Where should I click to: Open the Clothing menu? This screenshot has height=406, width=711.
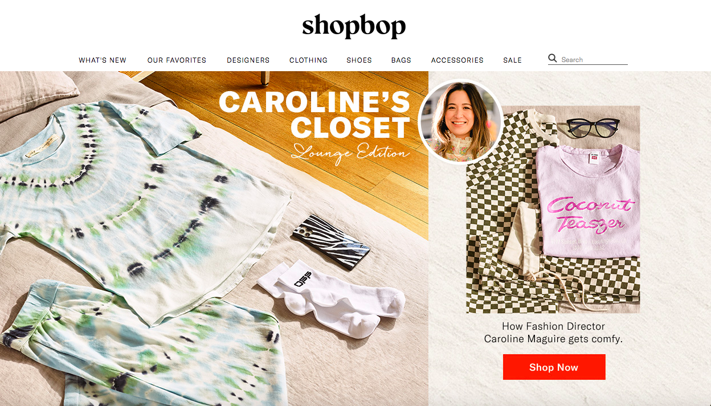click(x=308, y=60)
